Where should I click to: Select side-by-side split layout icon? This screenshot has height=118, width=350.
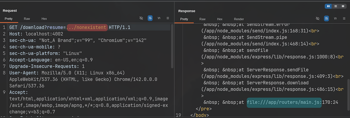pos(328,6)
